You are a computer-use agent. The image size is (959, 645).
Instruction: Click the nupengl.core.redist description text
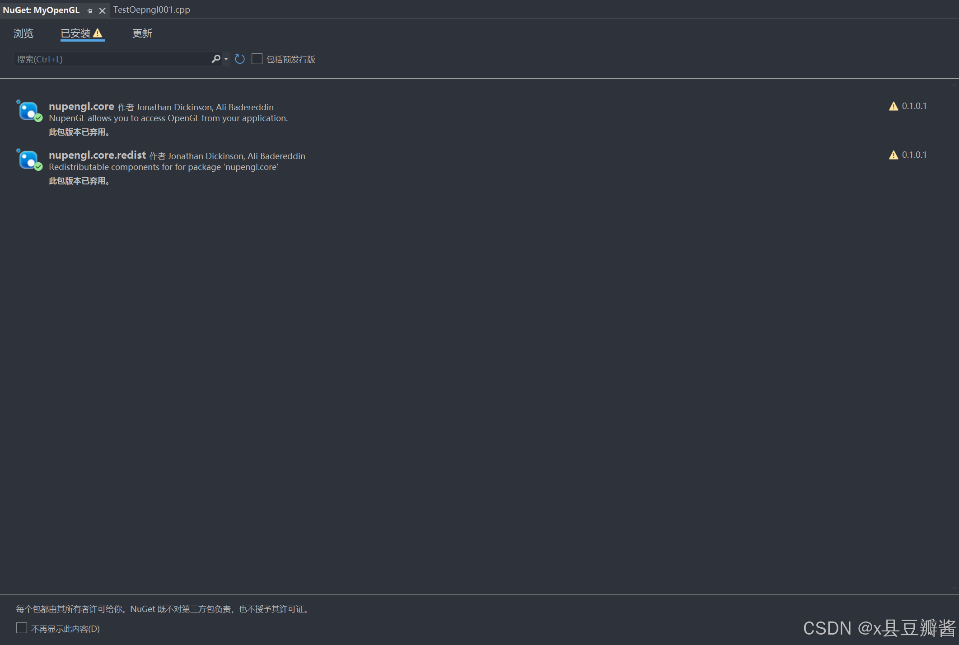164,167
